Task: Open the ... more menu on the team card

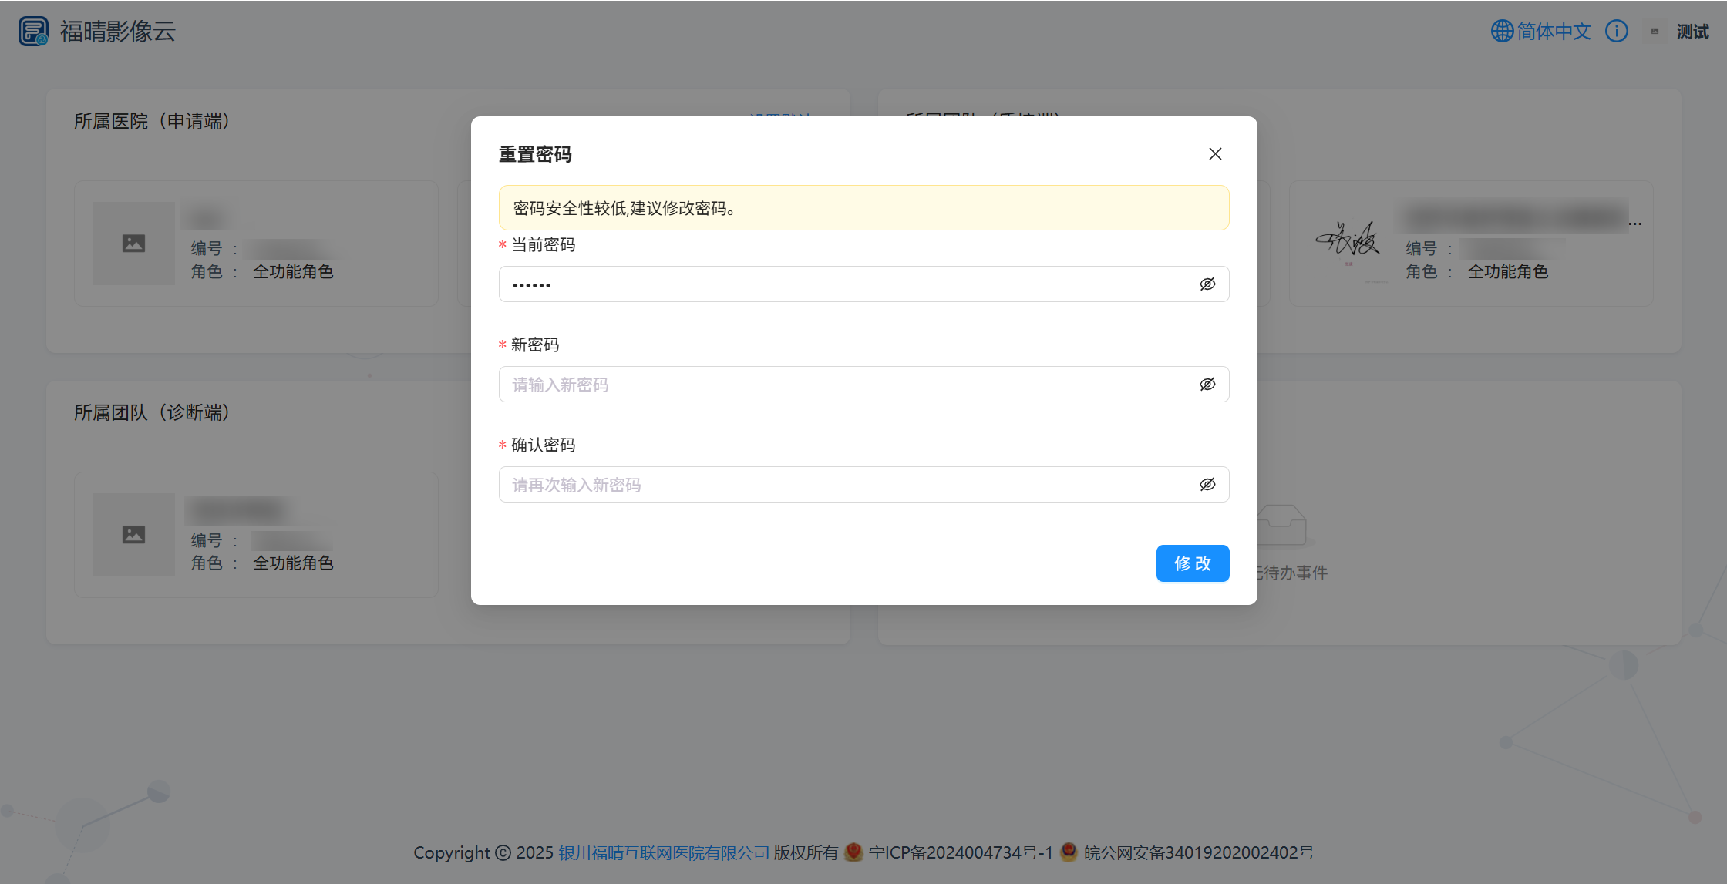Action: (x=1636, y=224)
